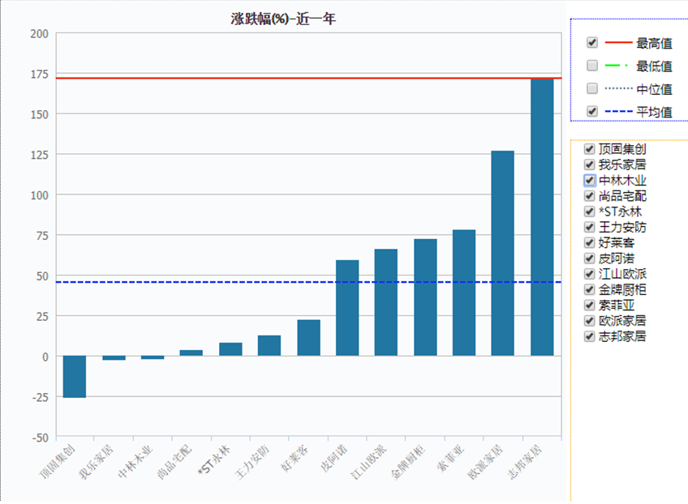Click the 金牌厨柜 bar
Screen dimensions: 688x504
(x=425, y=297)
